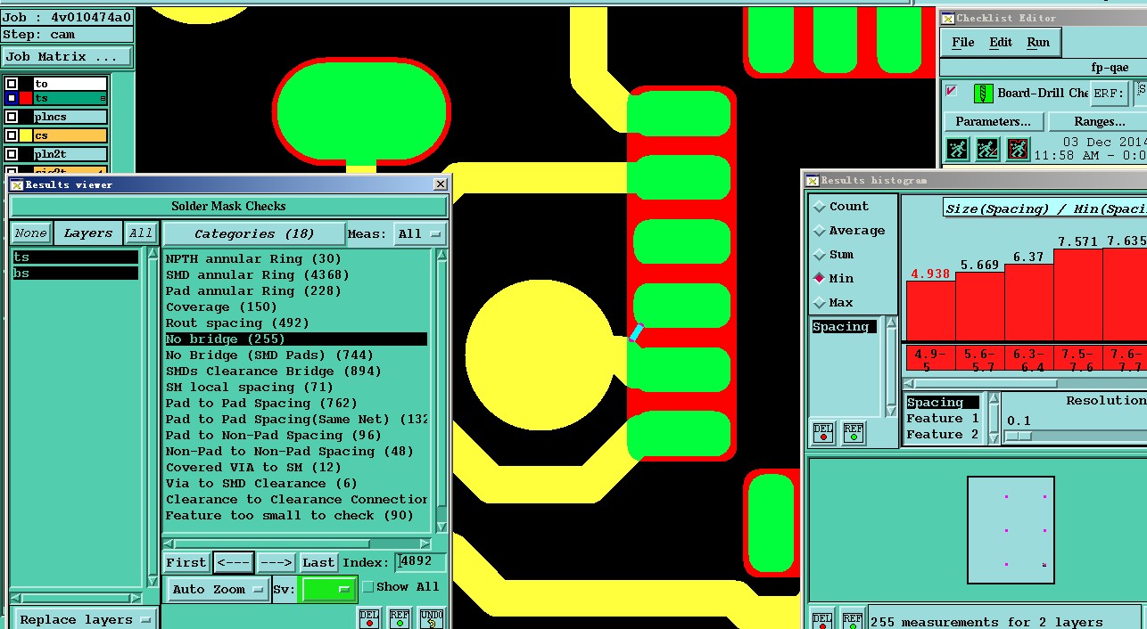Open the Meas: All dropdown

(419, 233)
